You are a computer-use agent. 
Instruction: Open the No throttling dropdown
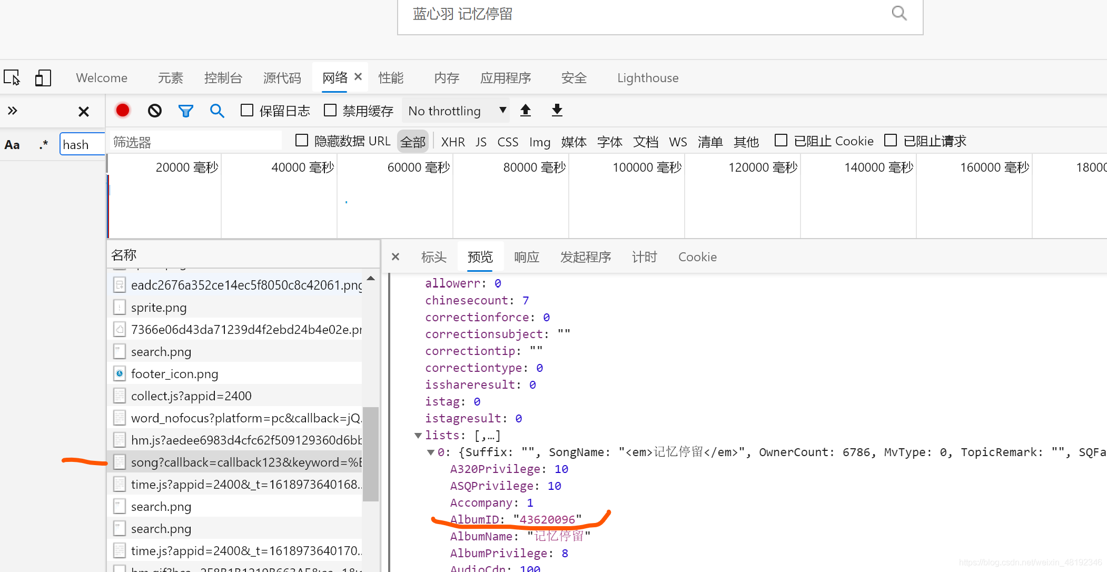pos(456,111)
